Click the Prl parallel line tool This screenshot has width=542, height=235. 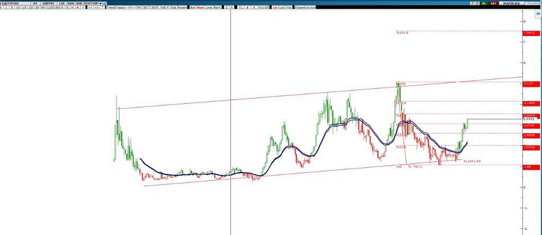pyautogui.click(x=139, y=7)
